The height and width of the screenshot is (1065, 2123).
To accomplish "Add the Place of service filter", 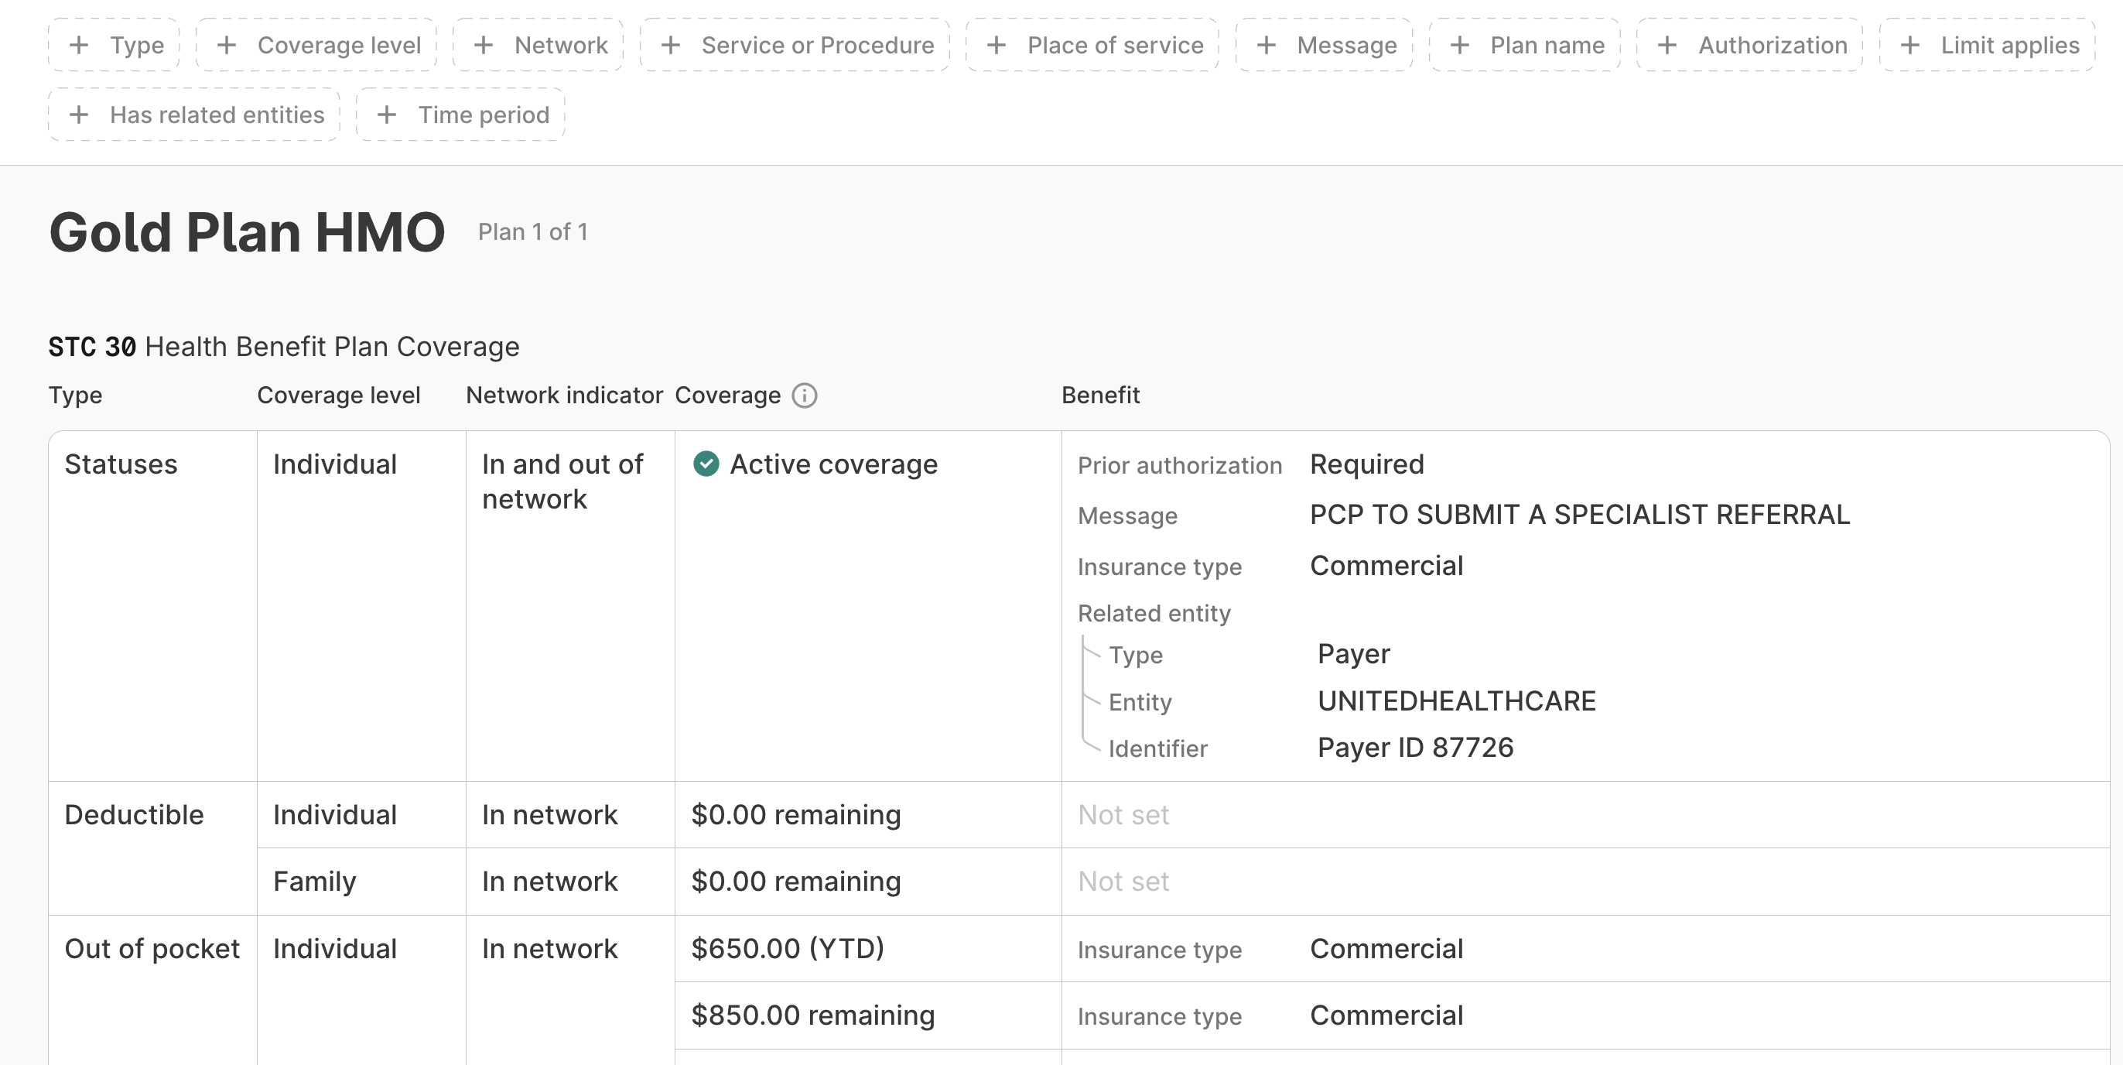I will coord(1092,45).
